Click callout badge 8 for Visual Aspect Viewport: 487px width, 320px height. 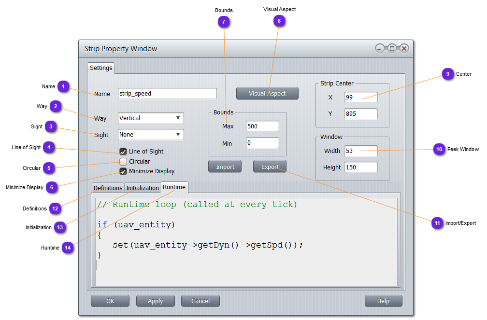279,20
